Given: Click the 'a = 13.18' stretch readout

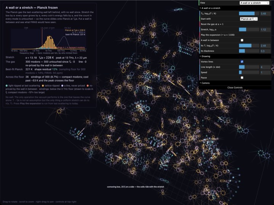Looking at the screenshot, I should (x=31, y=58).
